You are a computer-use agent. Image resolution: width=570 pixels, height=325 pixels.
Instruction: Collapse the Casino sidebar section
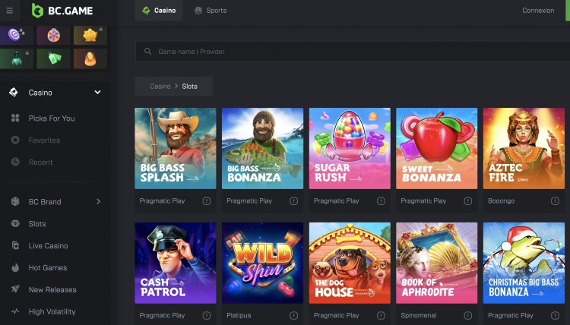(97, 93)
